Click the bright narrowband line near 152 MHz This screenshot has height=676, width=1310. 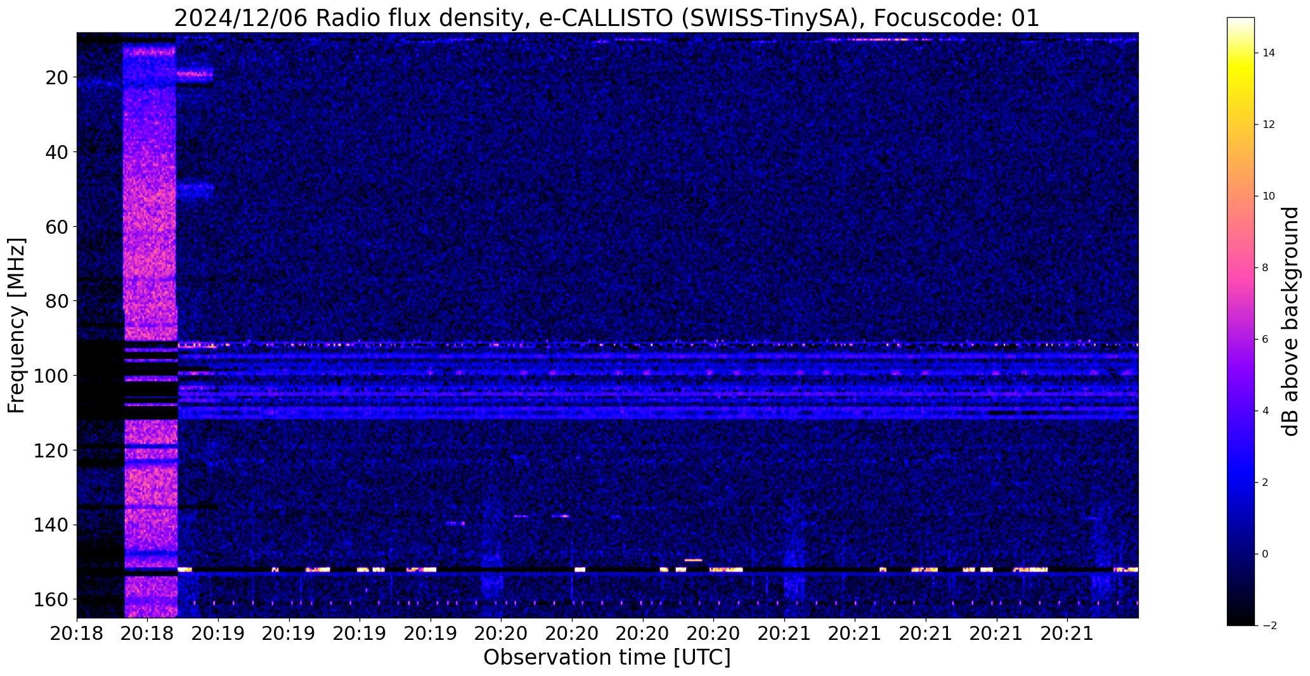(658, 570)
